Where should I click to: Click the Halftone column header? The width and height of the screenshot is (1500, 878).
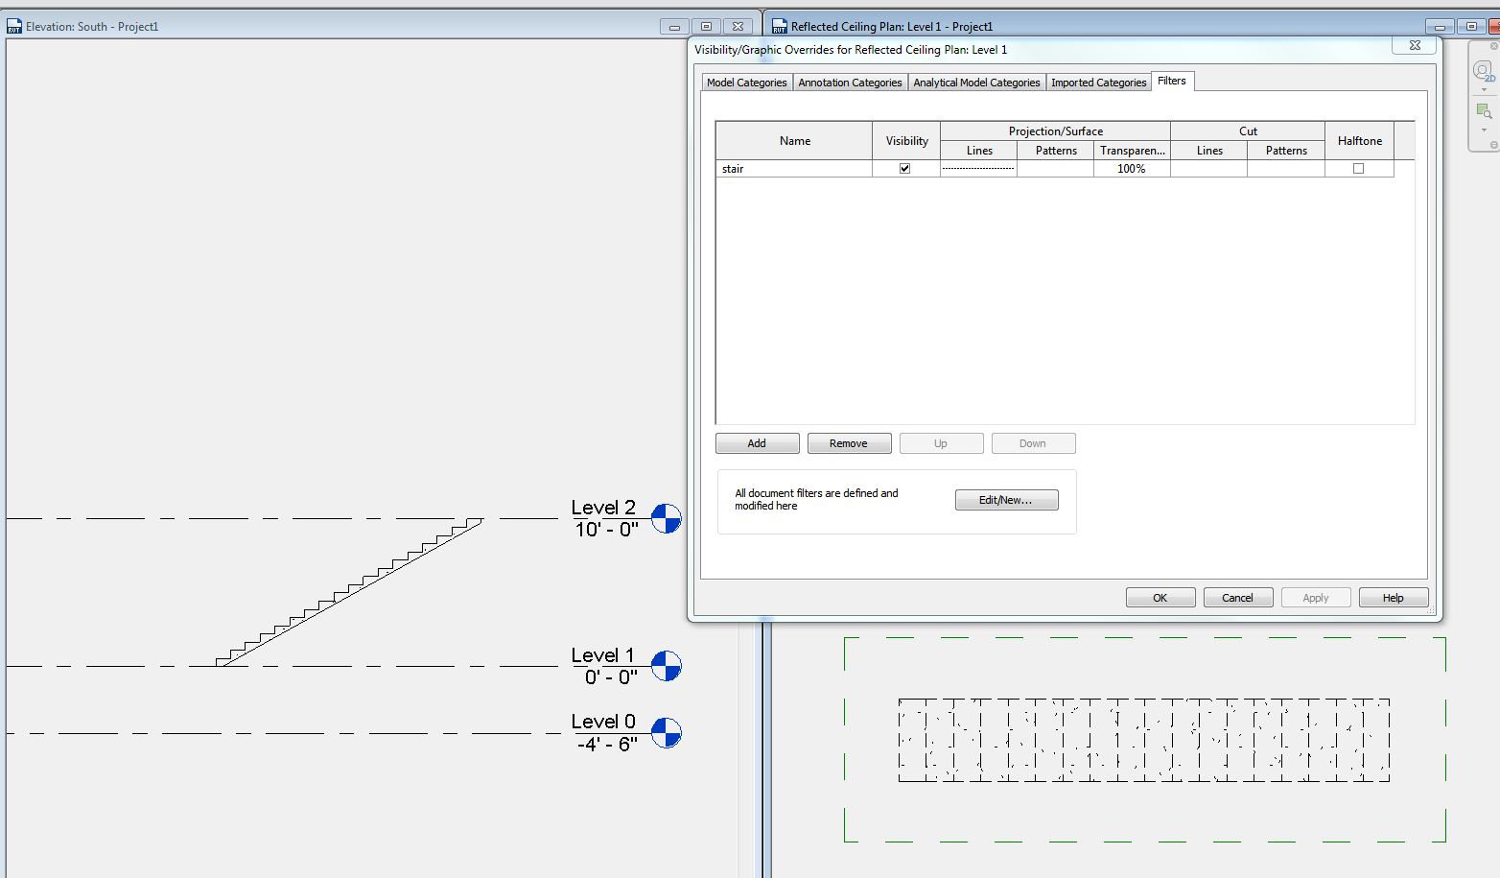click(x=1359, y=141)
